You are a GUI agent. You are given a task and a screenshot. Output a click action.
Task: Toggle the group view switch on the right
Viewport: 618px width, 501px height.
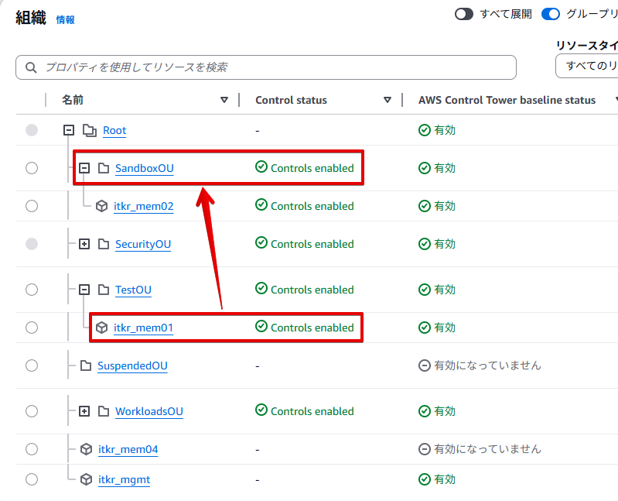click(551, 14)
